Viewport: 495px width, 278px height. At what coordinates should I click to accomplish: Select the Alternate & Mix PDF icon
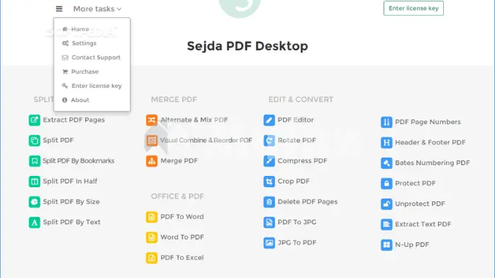click(x=152, y=121)
